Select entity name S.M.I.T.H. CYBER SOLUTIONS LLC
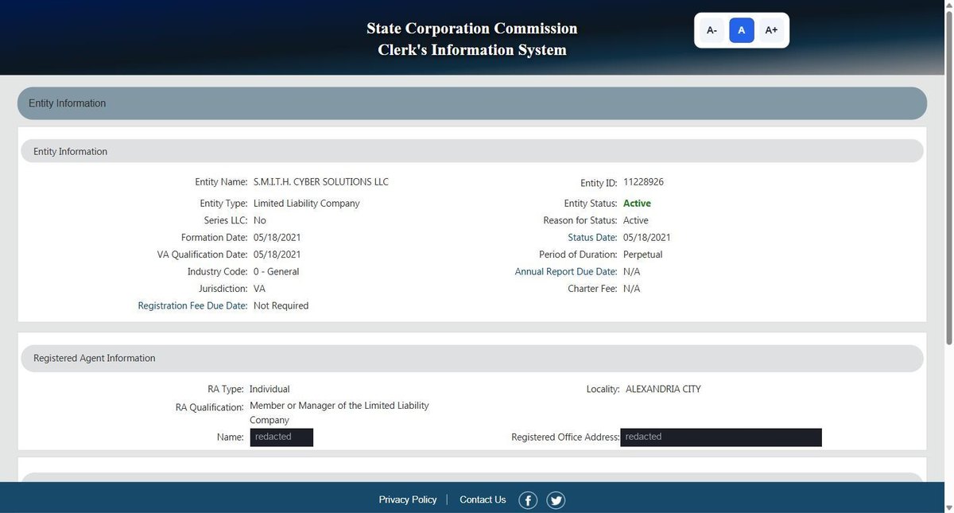This screenshot has height=513, width=954. tap(321, 182)
